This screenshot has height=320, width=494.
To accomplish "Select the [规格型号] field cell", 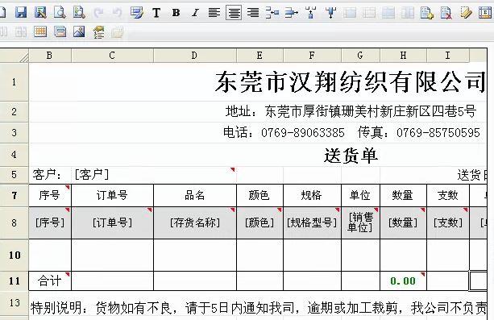I will [x=312, y=223].
